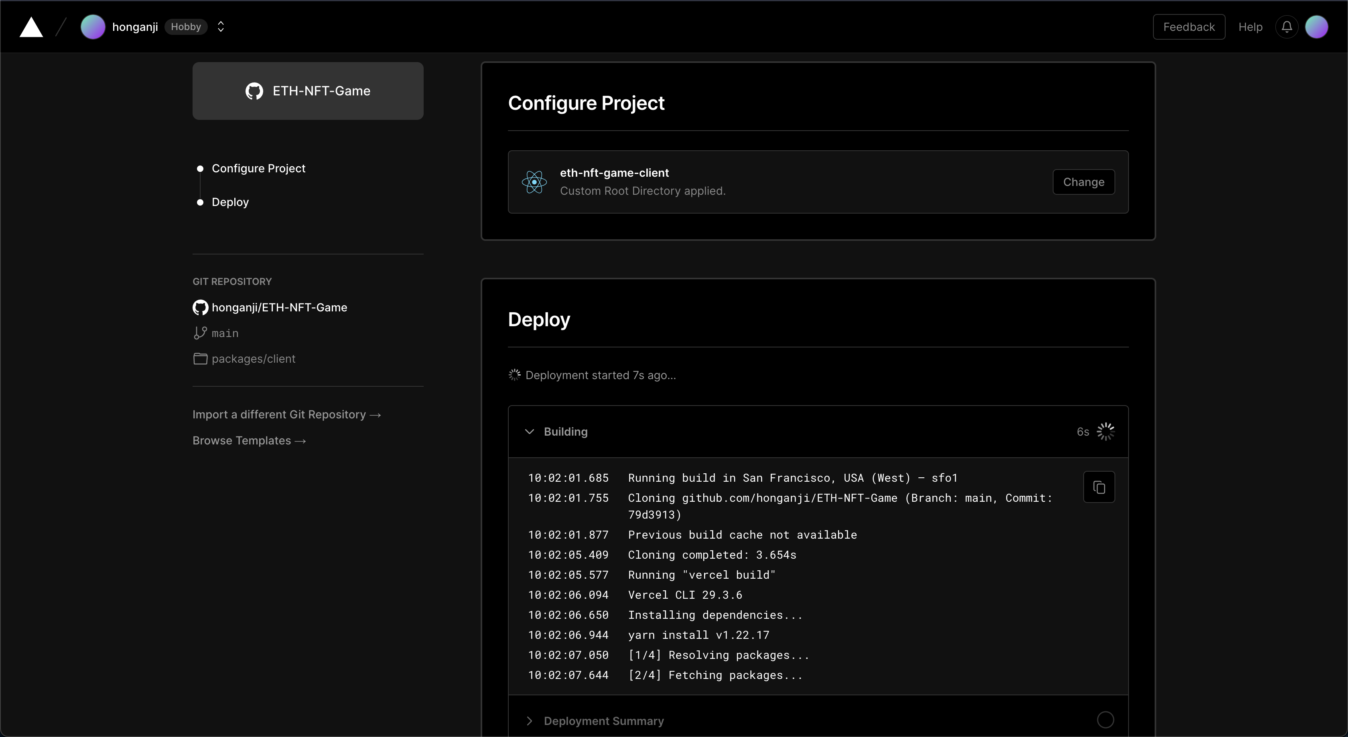
Task: Click the GIT REPOSITORY heading
Action: (232, 281)
